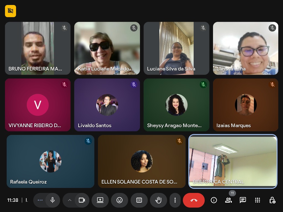Screen dimensions: 283x212
Task: Show the participants list with 11 people
Action: click(x=228, y=200)
